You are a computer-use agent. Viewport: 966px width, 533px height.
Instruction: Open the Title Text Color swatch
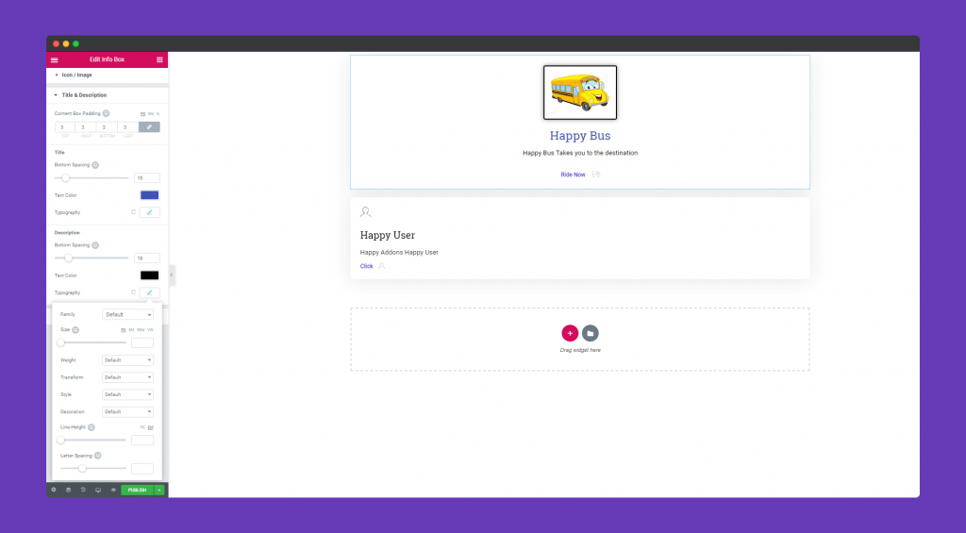click(x=149, y=195)
